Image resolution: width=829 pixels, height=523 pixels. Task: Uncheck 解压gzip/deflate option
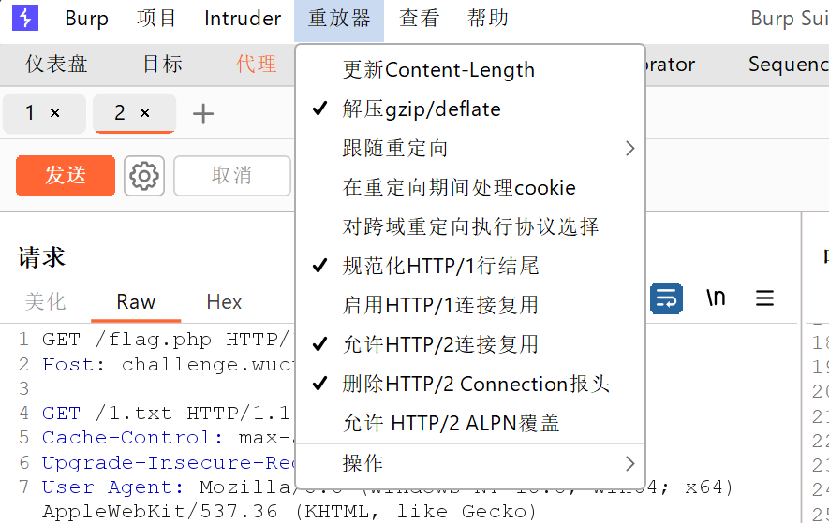click(470, 109)
